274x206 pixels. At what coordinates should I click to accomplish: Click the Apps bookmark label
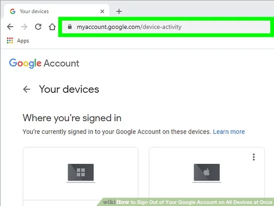23,41
